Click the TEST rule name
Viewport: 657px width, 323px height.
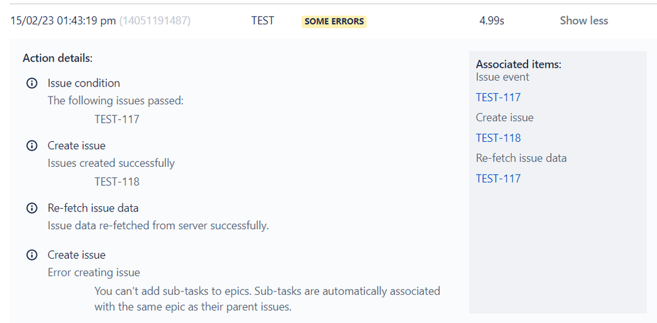coord(262,20)
